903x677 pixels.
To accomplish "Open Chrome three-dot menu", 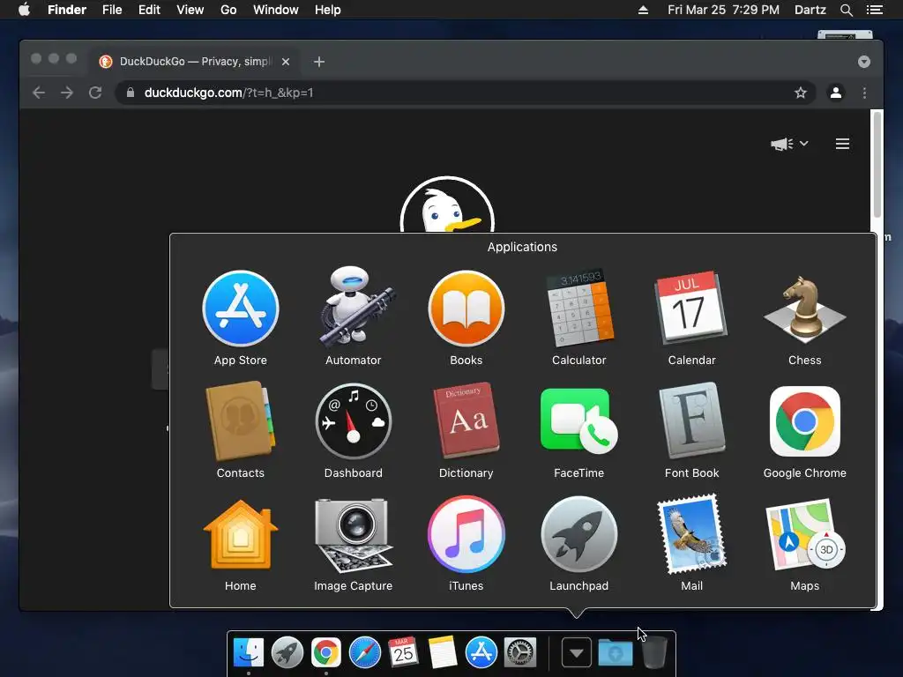I will point(864,93).
